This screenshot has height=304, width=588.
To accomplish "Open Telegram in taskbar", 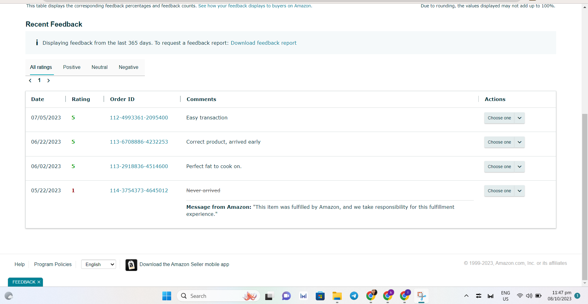I will tap(354, 296).
